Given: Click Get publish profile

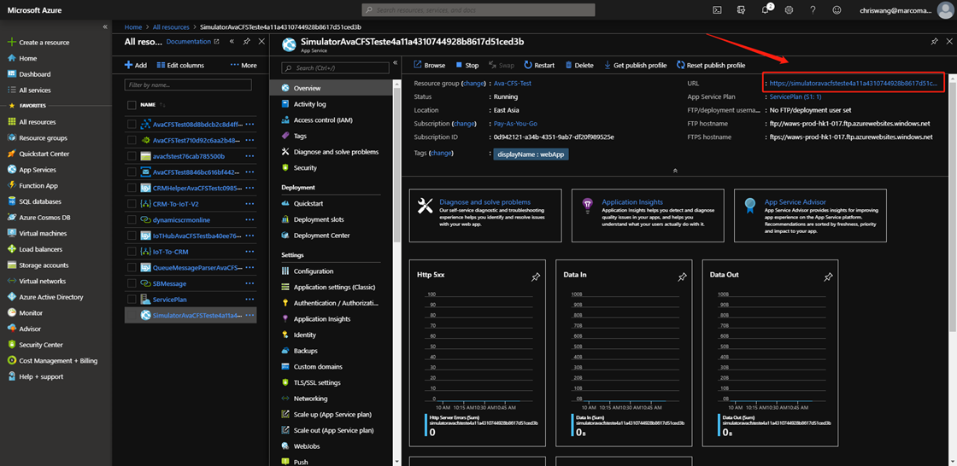Looking at the screenshot, I should pyautogui.click(x=636, y=65).
